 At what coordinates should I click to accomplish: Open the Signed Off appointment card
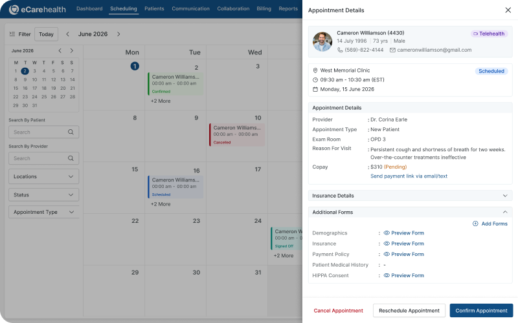[287, 238]
